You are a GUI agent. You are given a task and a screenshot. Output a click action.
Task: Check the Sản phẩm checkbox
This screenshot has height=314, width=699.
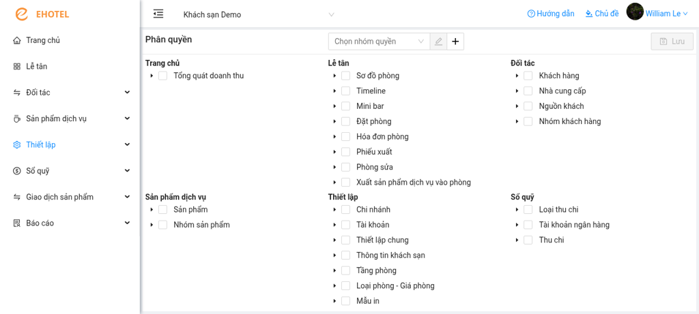[x=162, y=210]
